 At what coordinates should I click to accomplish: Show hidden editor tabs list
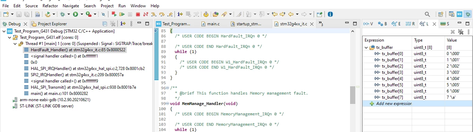click(x=321, y=24)
